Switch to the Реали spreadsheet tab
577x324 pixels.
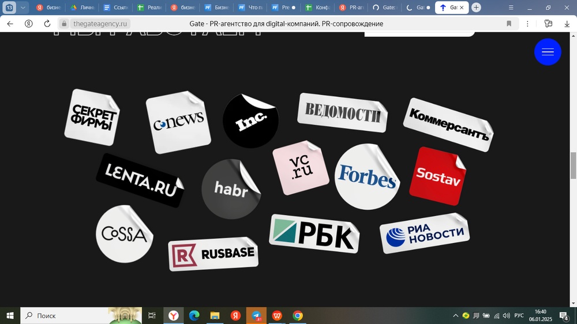point(149,7)
